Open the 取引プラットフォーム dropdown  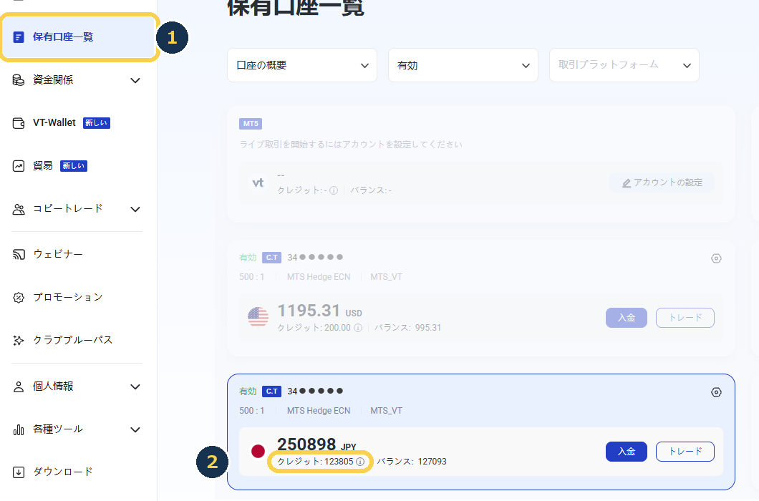pos(624,65)
